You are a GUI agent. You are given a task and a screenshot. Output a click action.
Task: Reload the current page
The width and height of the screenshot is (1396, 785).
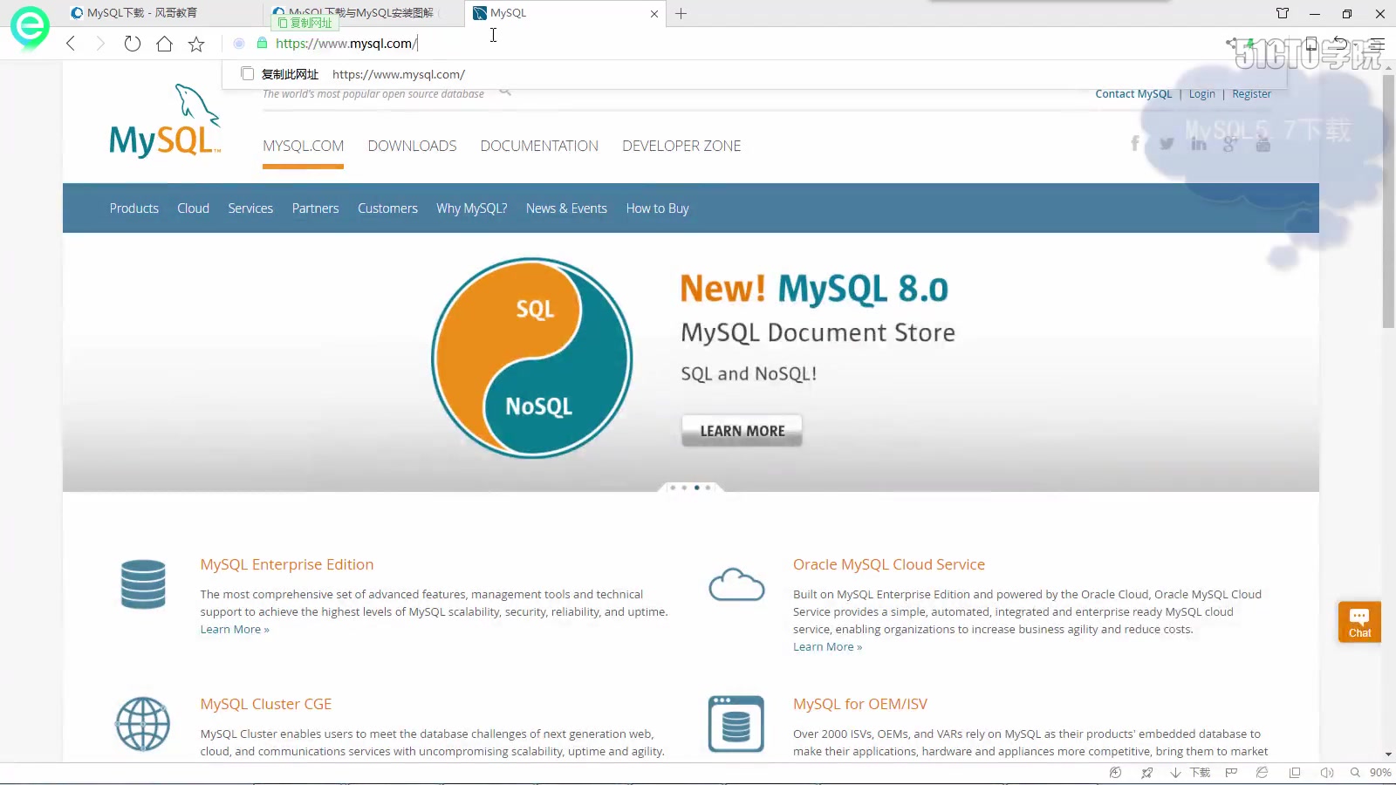pos(132,44)
